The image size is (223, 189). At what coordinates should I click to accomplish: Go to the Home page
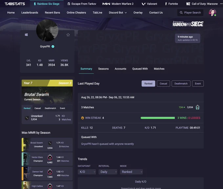(x=11, y=13)
